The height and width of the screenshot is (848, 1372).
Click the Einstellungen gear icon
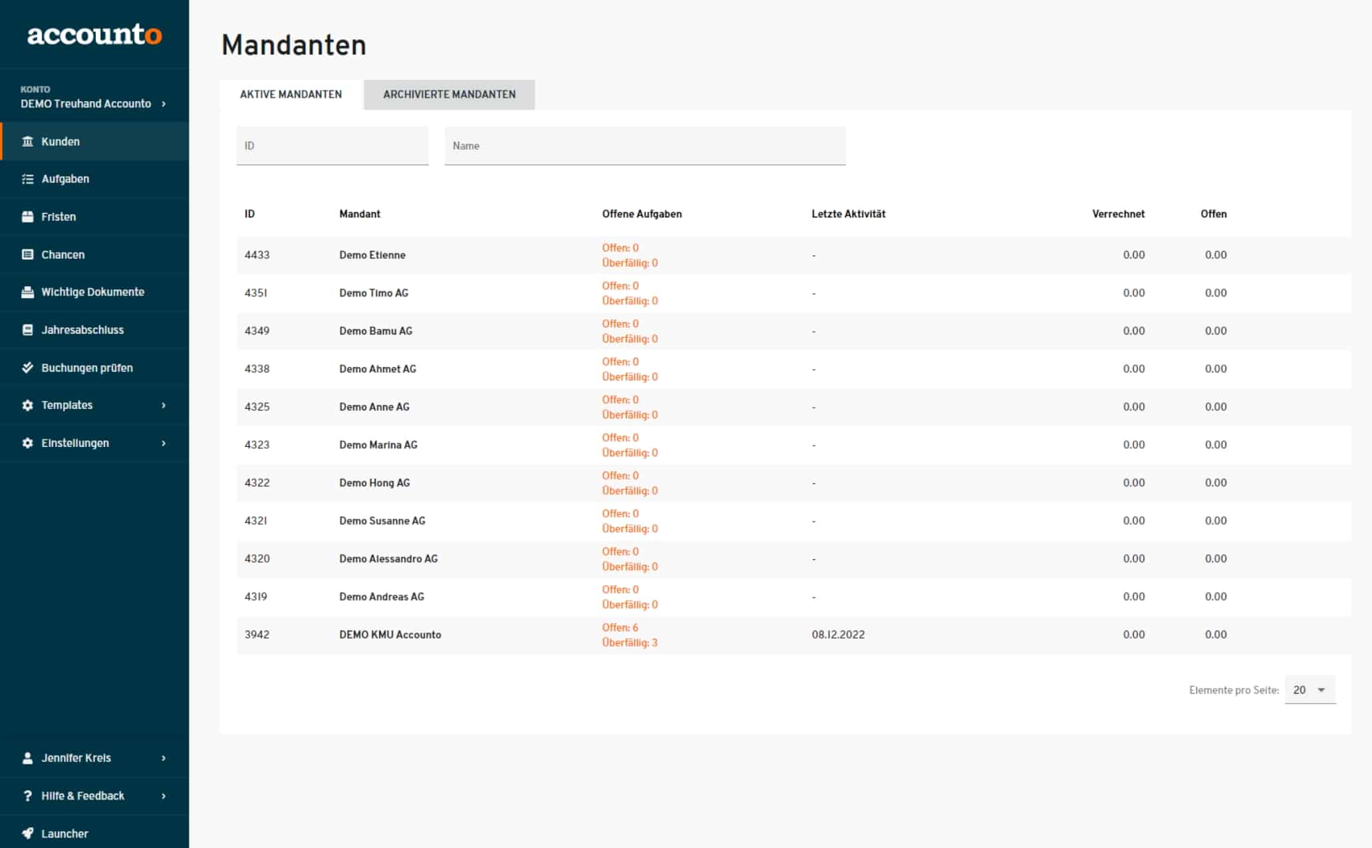27,443
